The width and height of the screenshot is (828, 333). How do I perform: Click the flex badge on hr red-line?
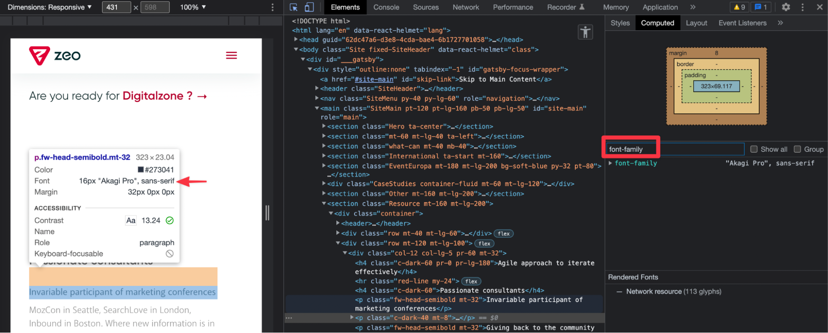coord(471,281)
